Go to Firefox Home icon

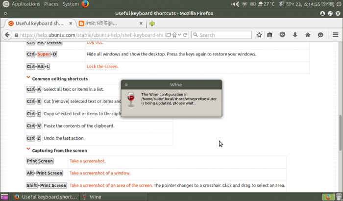pos(308,35)
